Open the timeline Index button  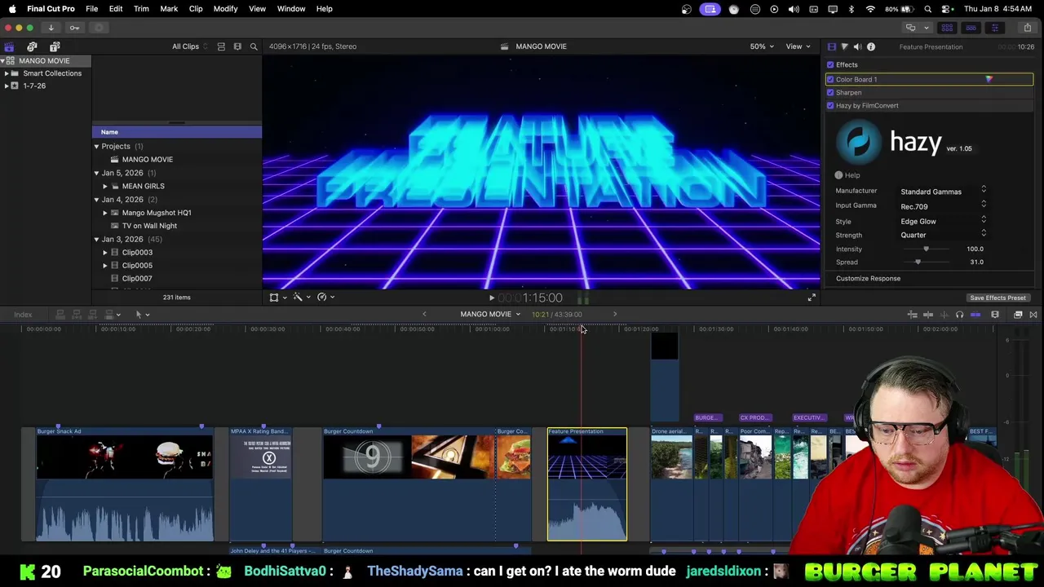23,315
